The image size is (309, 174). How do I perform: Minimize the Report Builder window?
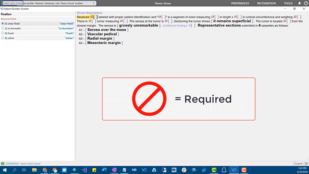coord(285,9)
